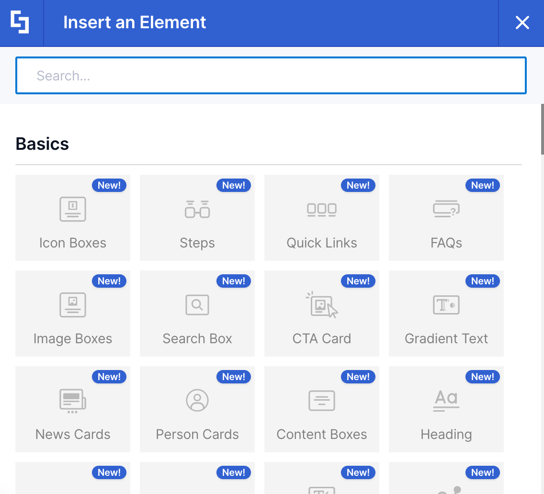
Task: Insert the Quick Links element
Action: 322,218
